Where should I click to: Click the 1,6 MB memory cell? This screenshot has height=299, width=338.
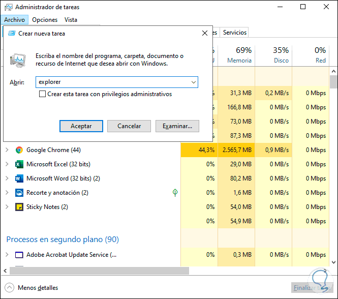click(x=236, y=193)
